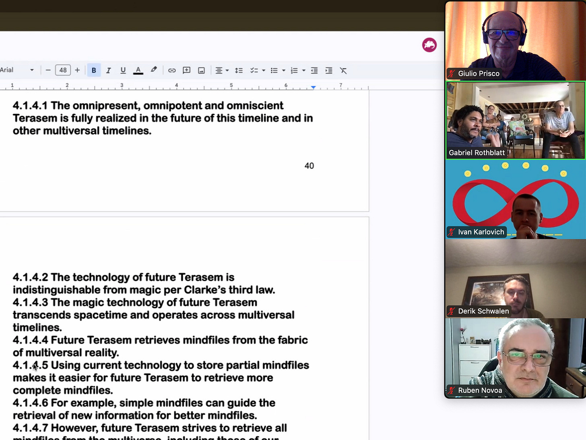The image size is (586, 440).
Task: Toggle bold formatting in toolbar
Action: coord(94,70)
